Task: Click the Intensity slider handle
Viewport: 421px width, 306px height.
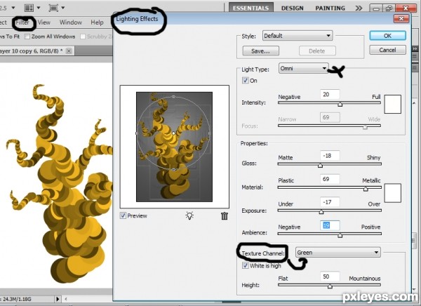Action: point(340,104)
